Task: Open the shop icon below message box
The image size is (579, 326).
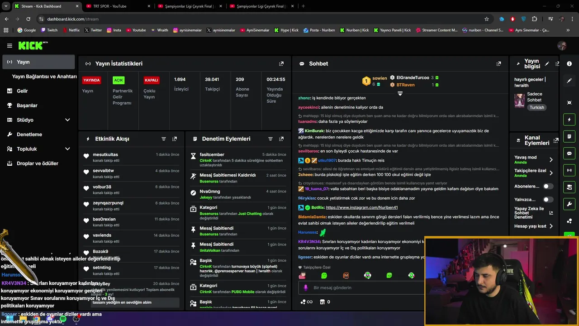Action: coord(323,302)
